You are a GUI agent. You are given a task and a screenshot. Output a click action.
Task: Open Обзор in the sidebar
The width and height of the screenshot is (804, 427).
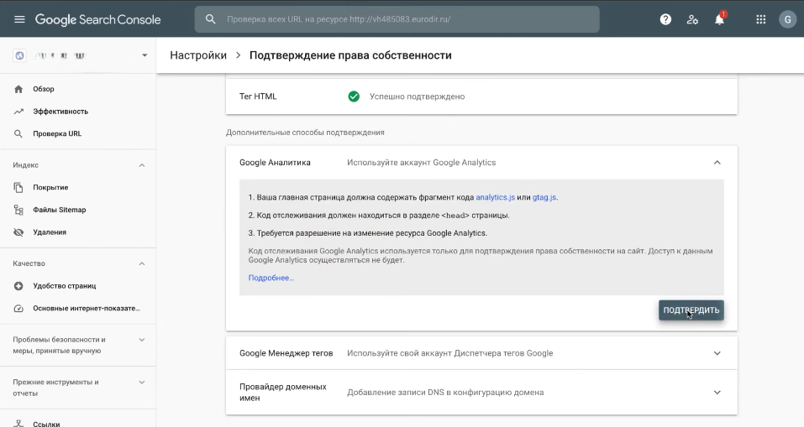(x=44, y=89)
